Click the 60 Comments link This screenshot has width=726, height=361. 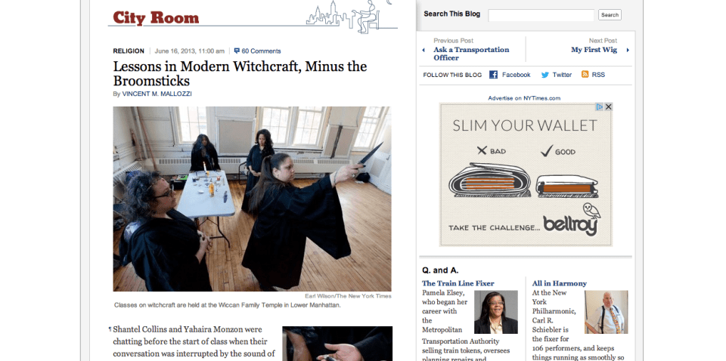tap(261, 51)
